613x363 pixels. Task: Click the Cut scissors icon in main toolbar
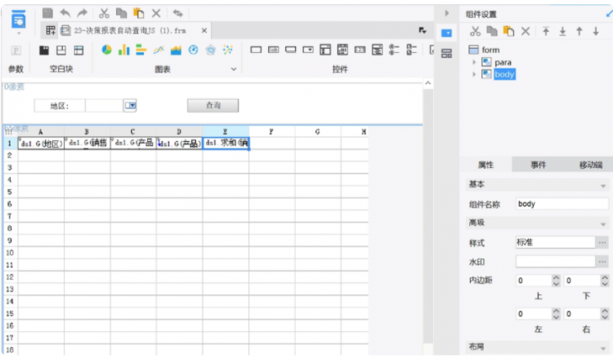coord(104,13)
